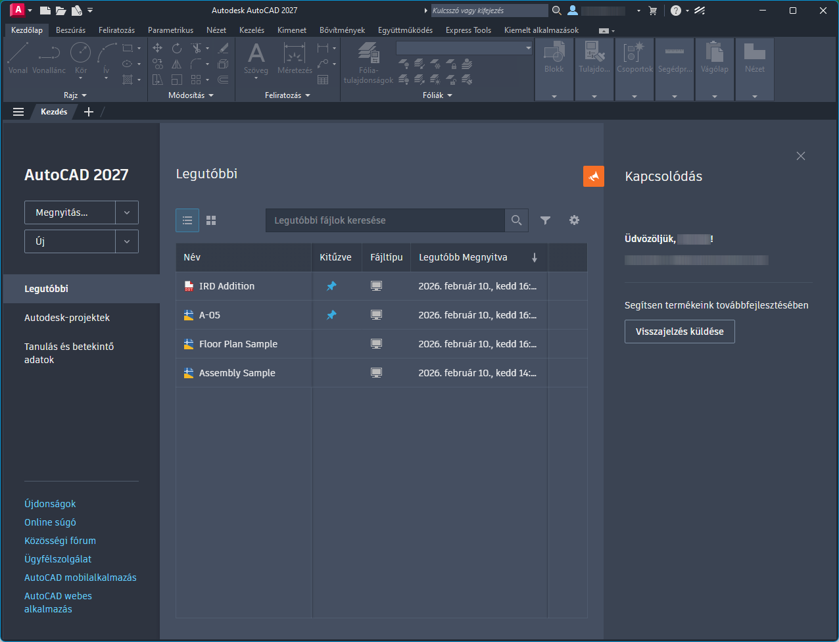Open Fólia-tulajdonságok layer properties
Image resolution: width=839 pixels, height=642 pixels.
368,63
